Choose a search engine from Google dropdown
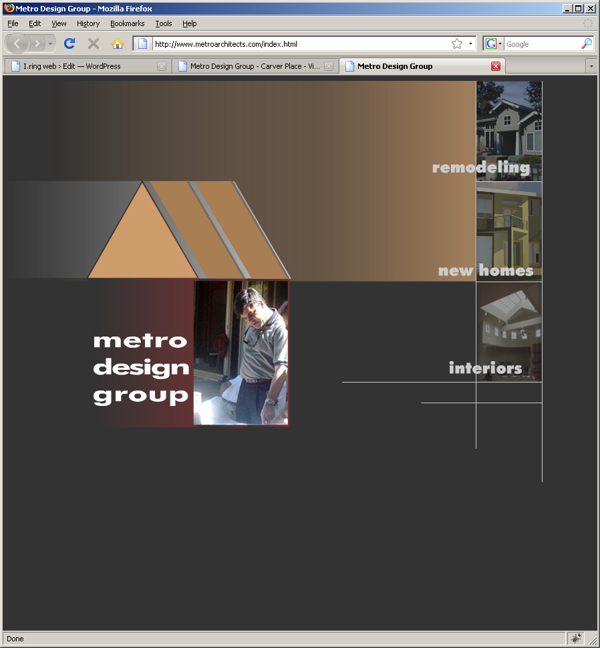600x648 pixels. pyautogui.click(x=494, y=44)
